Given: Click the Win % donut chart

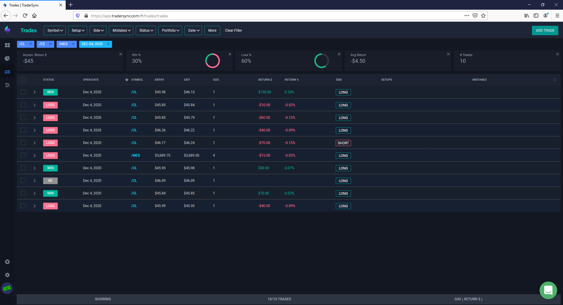Looking at the screenshot, I should point(213,61).
